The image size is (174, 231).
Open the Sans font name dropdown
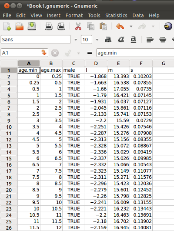point(76,40)
